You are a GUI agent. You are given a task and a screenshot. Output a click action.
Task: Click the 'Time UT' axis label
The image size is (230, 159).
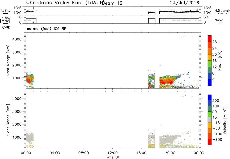point(112,157)
